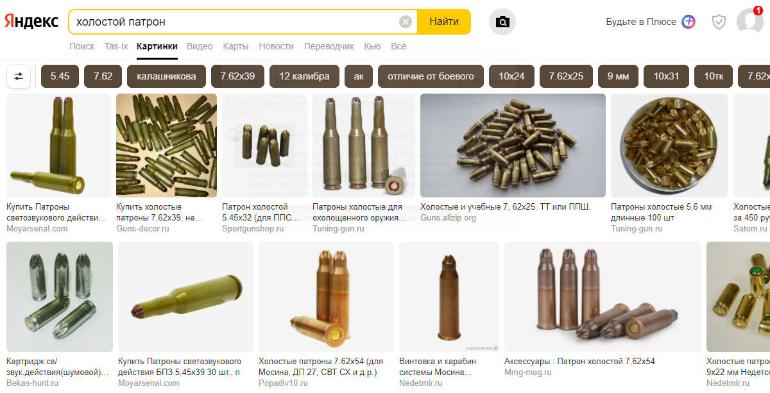Switch to the Видео tab
Viewport: 770px width, 393px height.
click(x=200, y=46)
